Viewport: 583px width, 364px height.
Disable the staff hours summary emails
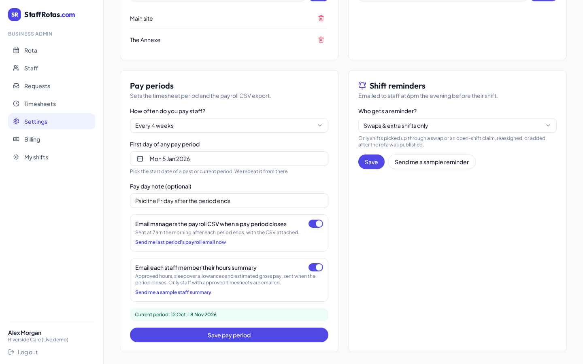point(316,267)
